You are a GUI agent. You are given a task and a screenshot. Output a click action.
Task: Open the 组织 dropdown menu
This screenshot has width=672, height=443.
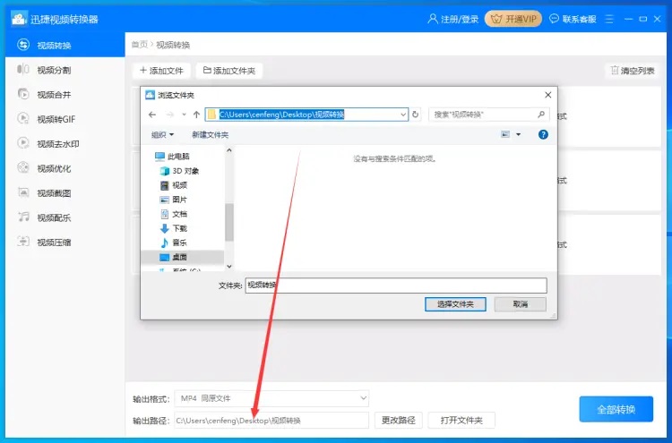[x=162, y=135]
